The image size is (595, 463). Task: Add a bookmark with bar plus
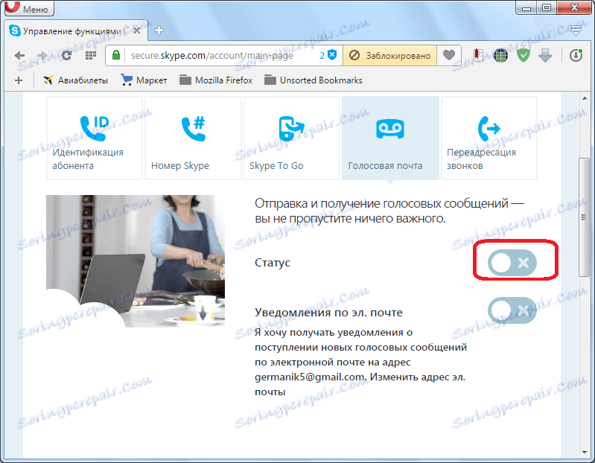[19, 80]
